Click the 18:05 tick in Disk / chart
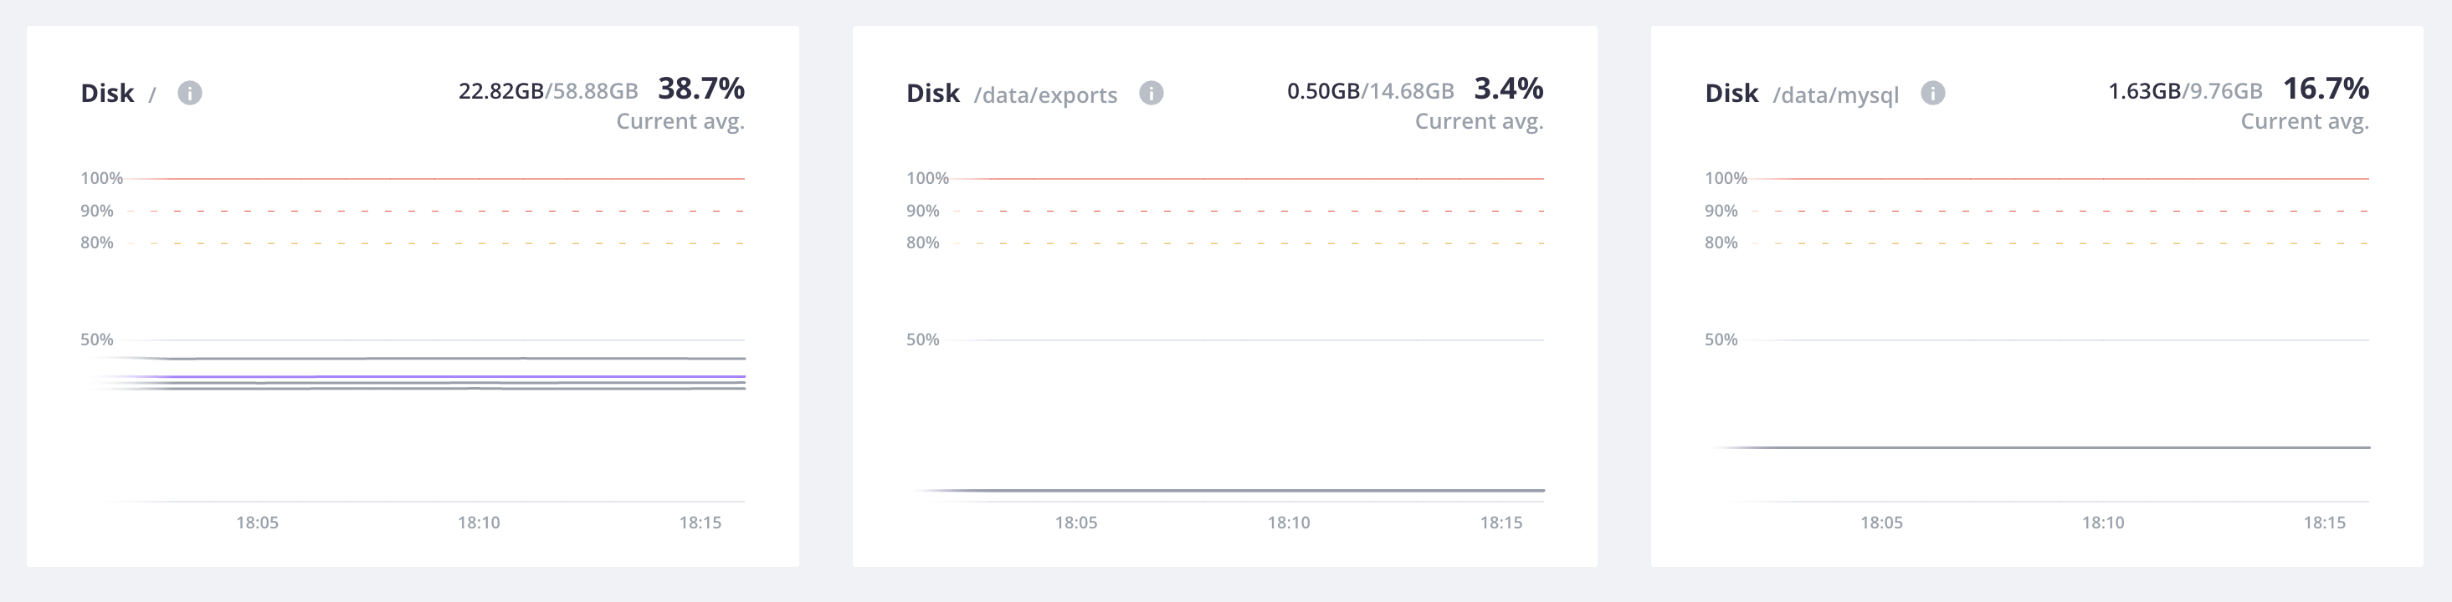Image resolution: width=2452 pixels, height=602 pixels. click(257, 522)
